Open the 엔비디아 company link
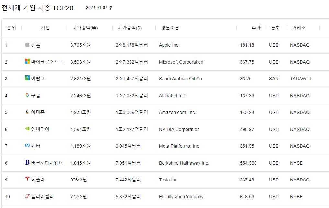This screenshot has width=329, height=208. coord(40,129)
